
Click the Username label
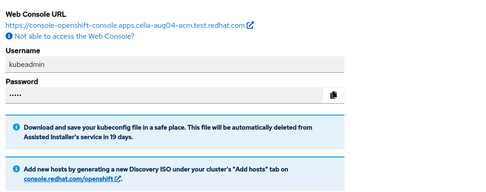[23, 51]
